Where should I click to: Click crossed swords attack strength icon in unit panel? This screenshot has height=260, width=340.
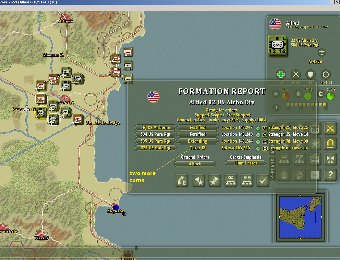tap(296, 75)
